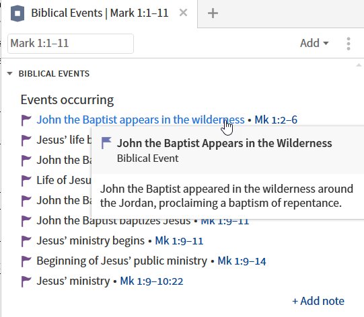The width and height of the screenshot is (364, 317).
Task: Click the + Add note link
Action: pos(318,301)
